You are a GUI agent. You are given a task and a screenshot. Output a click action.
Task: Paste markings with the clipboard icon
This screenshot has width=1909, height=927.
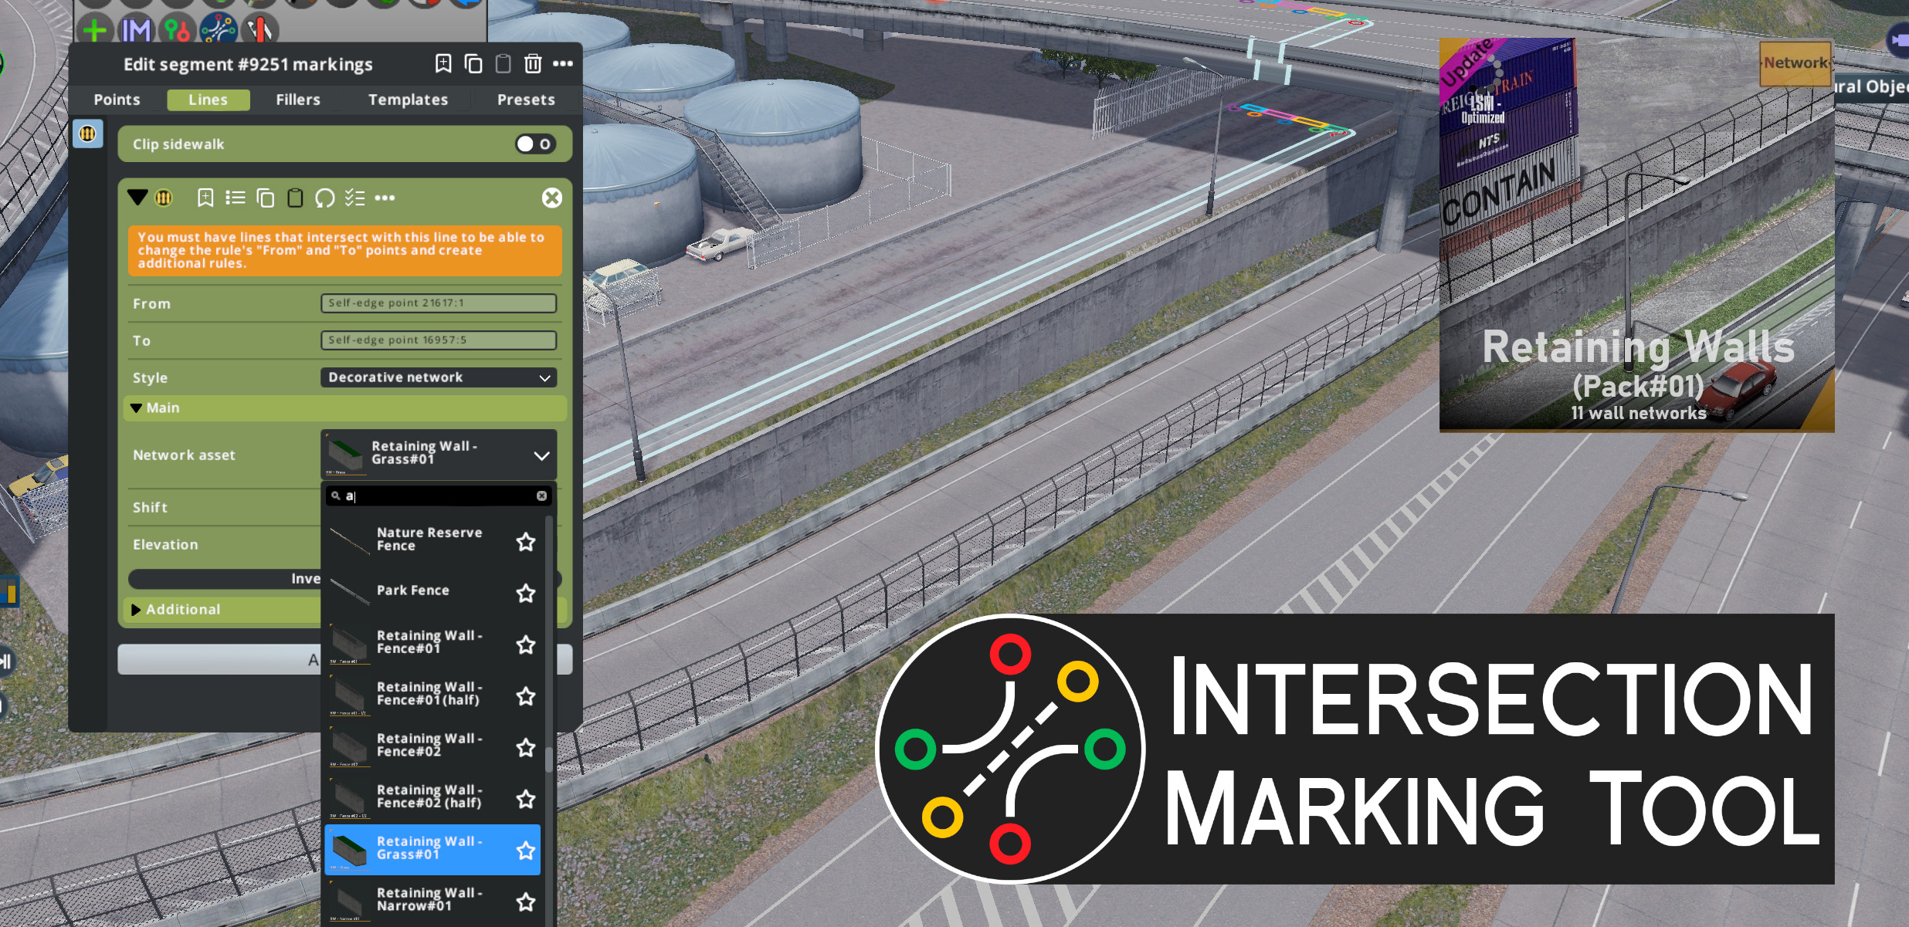point(504,64)
